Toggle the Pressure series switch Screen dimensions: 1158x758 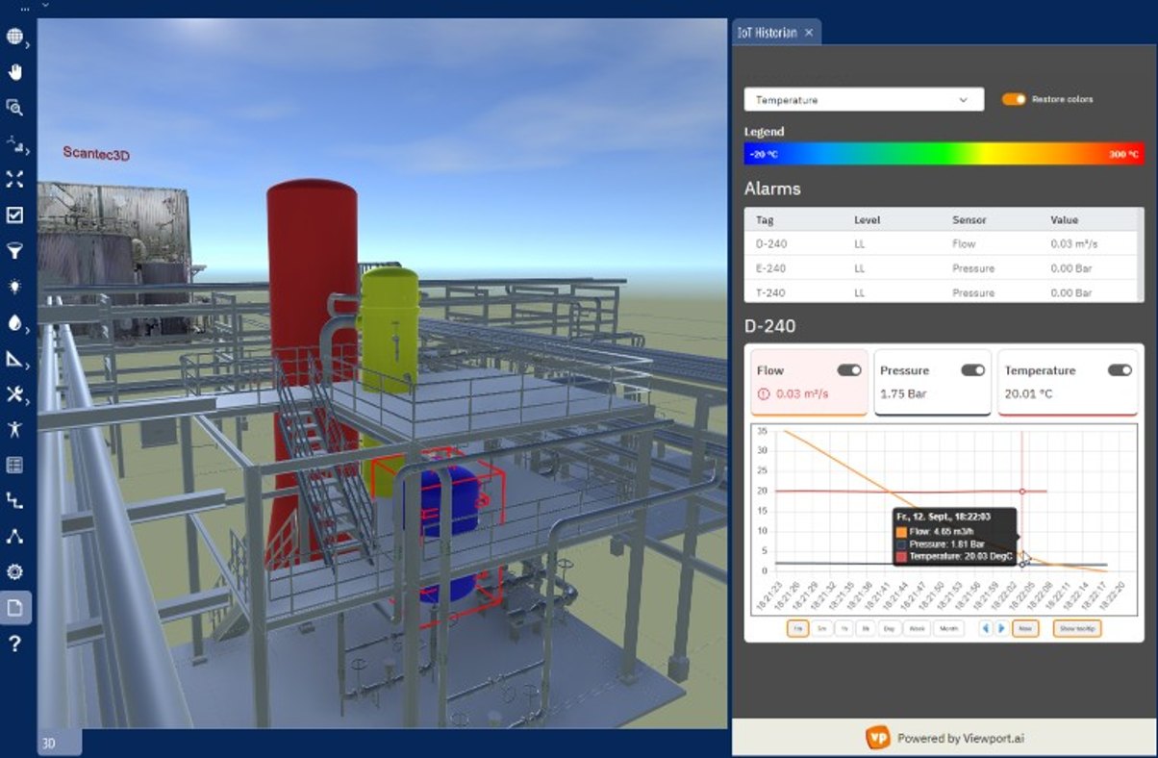[x=972, y=370]
